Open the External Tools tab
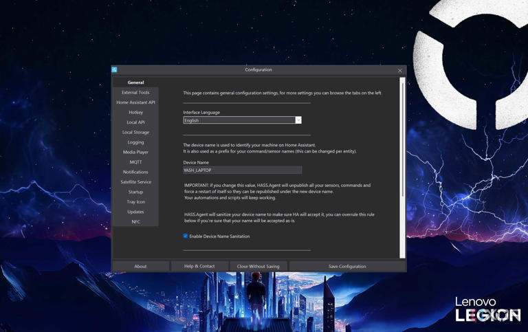The height and width of the screenshot is (332, 528). pyautogui.click(x=135, y=92)
